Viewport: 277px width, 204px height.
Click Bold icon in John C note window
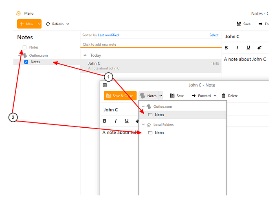105,121
